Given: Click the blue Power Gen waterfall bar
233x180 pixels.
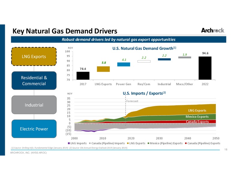Looking at the screenshot, I should [x=124, y=64].
